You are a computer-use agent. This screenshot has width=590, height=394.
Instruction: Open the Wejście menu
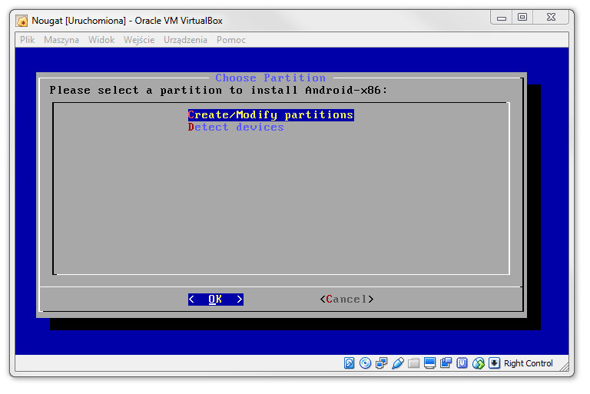tap(139, 40)
